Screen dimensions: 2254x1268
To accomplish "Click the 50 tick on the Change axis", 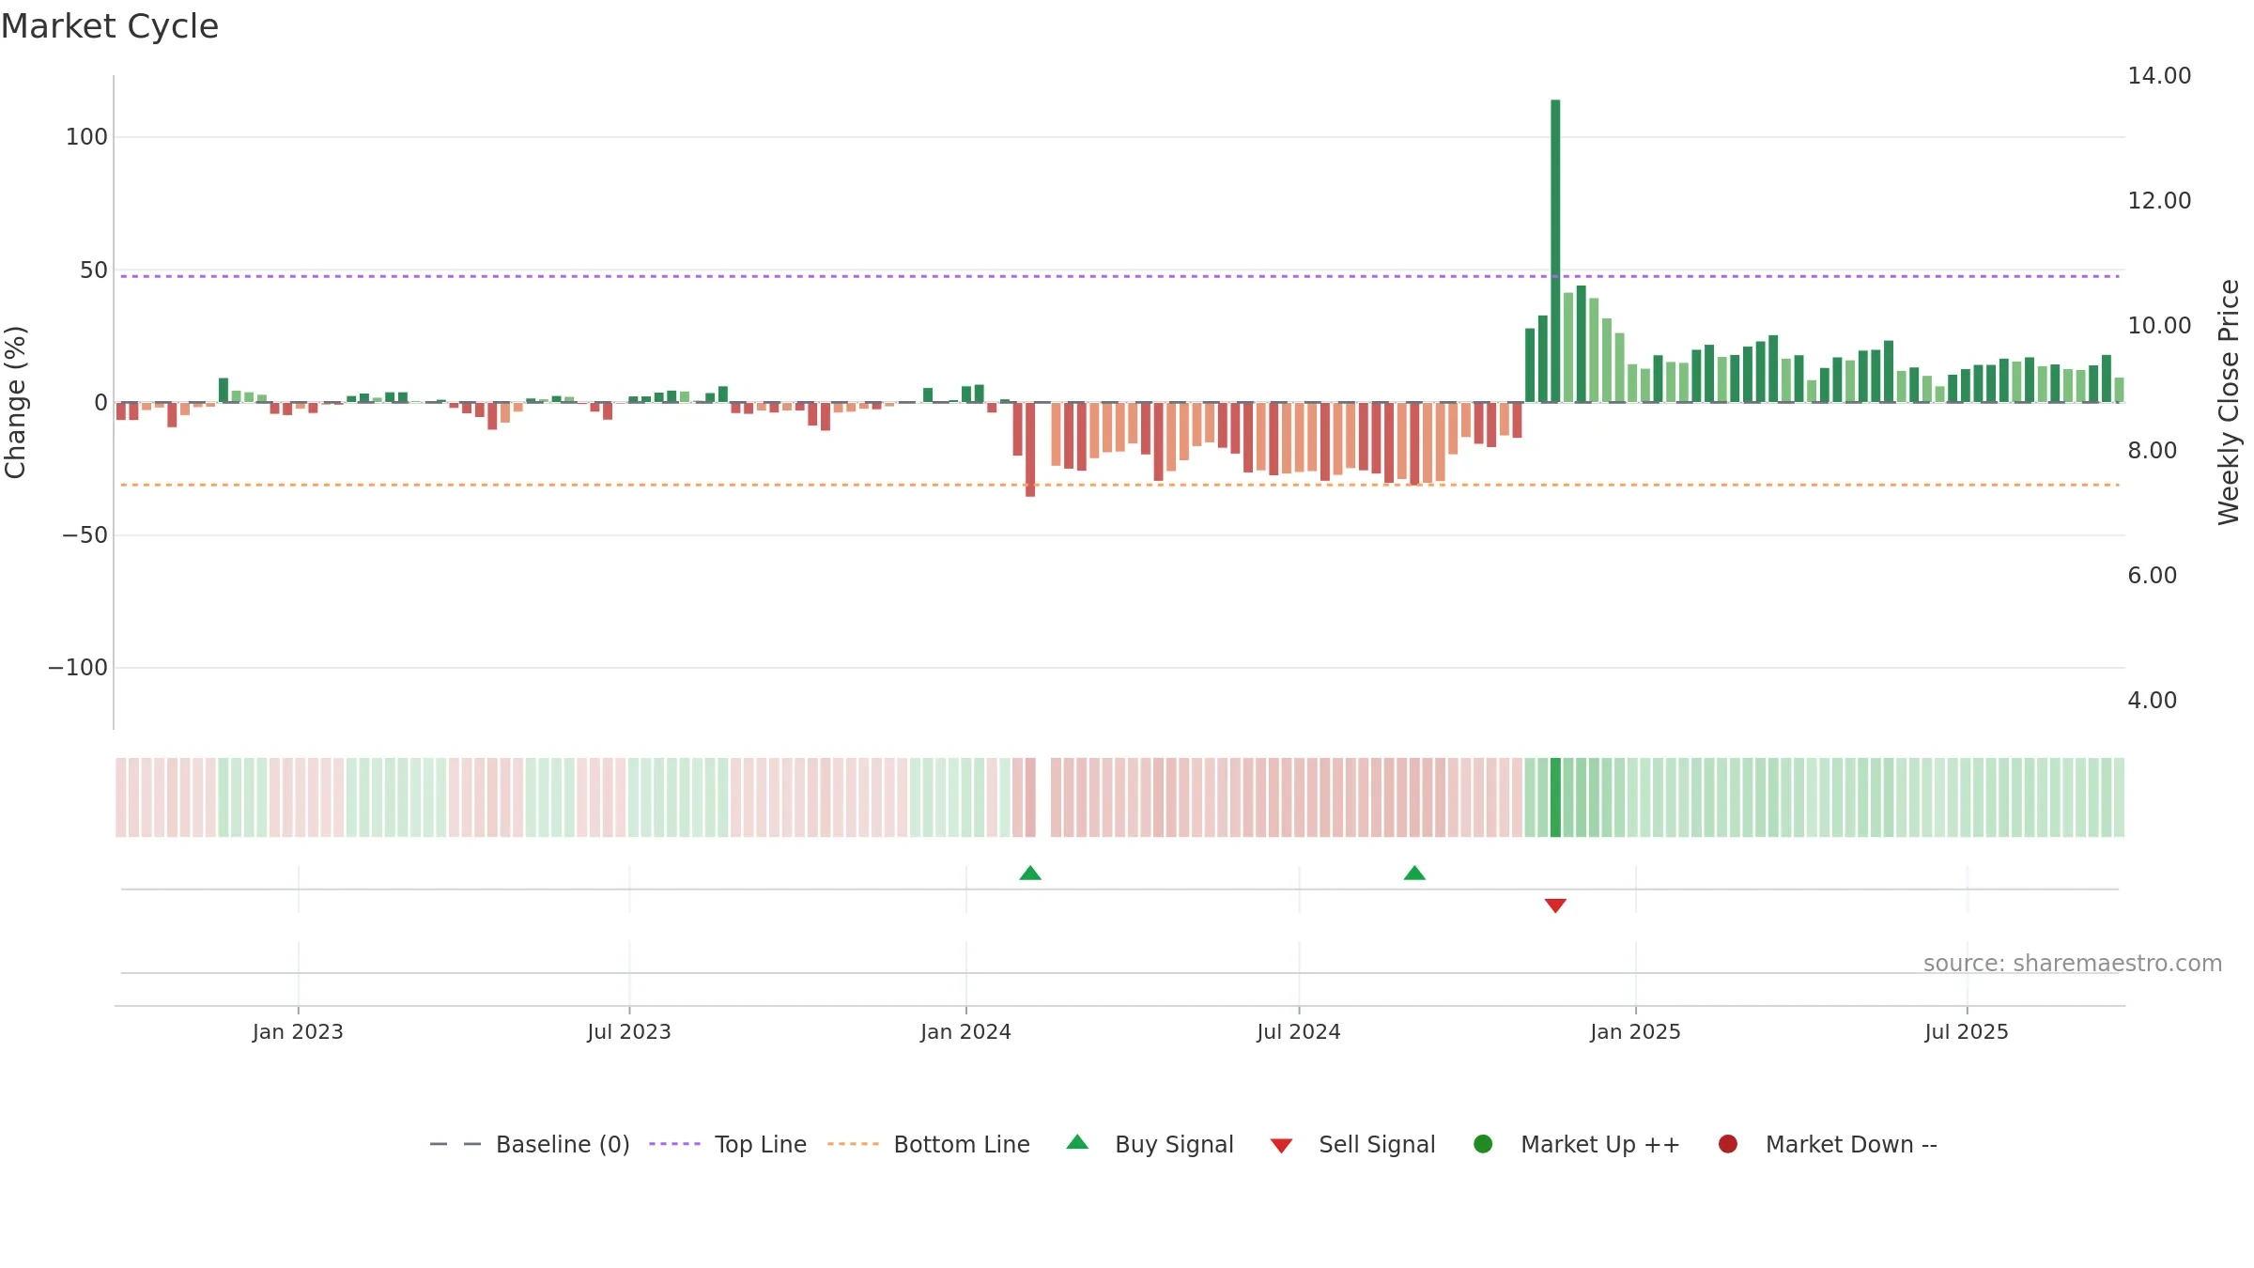I will point(94,271).
